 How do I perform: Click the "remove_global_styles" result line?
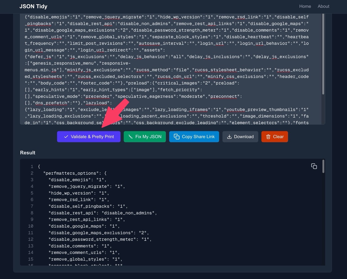(x=85, y=259)
